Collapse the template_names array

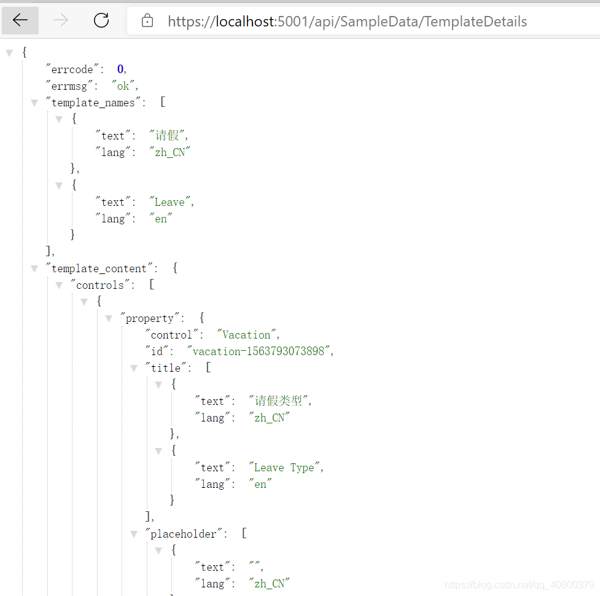pos(34,103)
